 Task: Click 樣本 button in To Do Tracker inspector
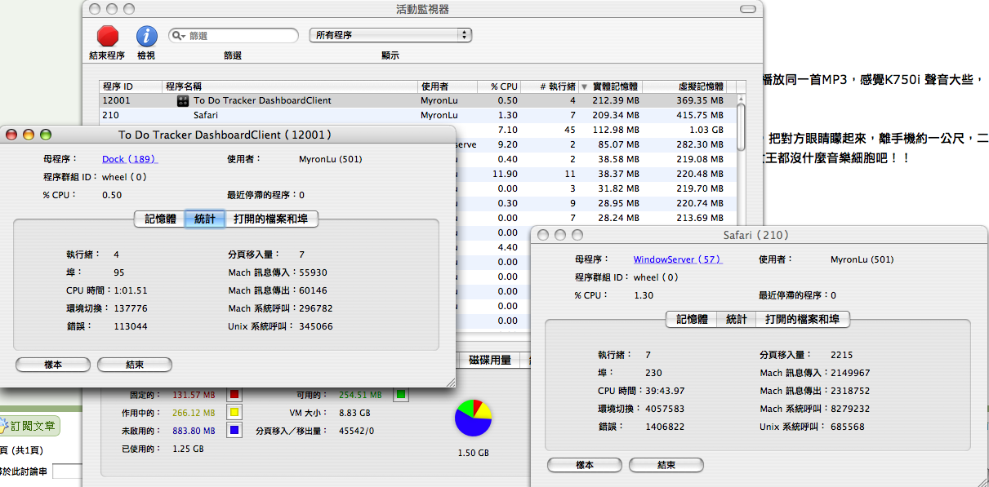tap(53, 365)
